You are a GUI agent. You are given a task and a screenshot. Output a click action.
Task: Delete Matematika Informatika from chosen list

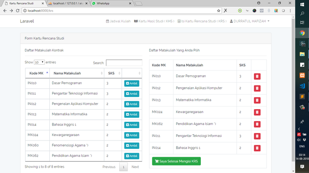click(x=257, y=100)
